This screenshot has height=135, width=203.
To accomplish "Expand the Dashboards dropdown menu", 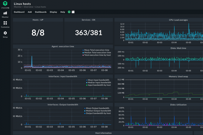I will [41, 12].
